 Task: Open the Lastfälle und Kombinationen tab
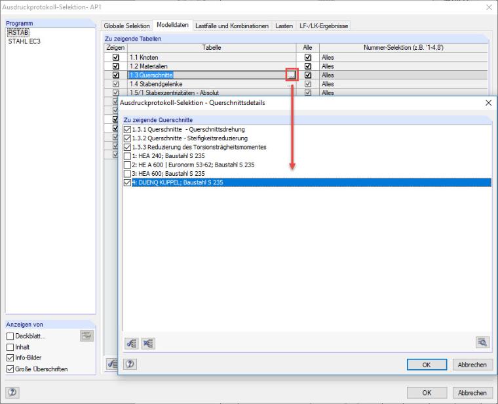click(x=232, y=26)
